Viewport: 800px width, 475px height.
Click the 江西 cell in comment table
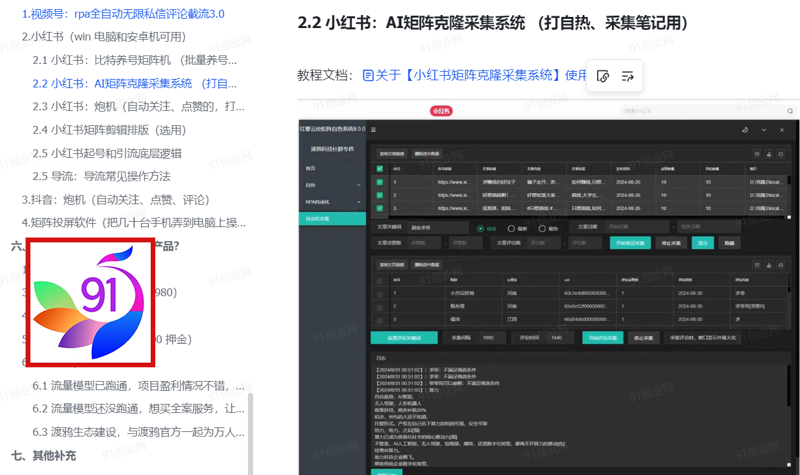click(x=511, y=320)
